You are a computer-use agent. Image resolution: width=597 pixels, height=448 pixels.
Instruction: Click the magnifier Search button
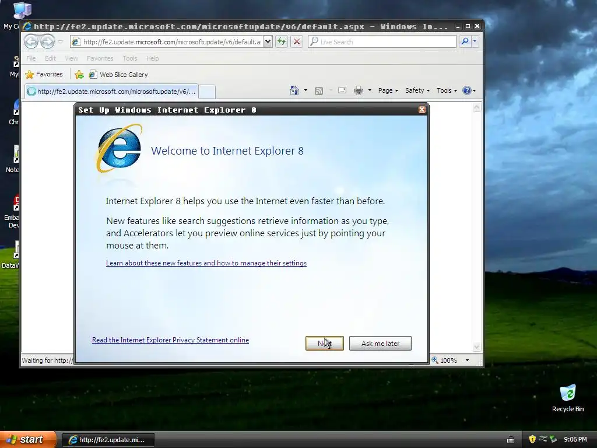tap(465, 41)
